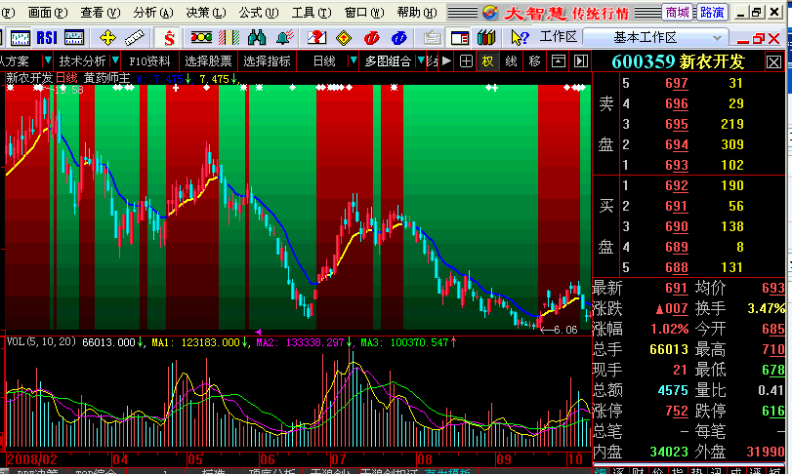
Task: Open the 工具(T) menu
Action: pyautogui.click(x=312, y=12)
